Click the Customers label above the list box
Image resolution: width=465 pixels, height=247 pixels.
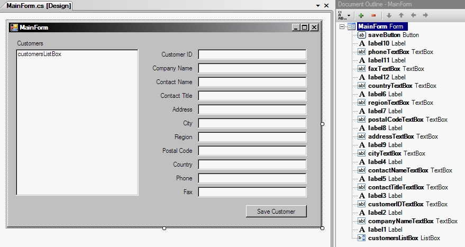click(30, 43)
